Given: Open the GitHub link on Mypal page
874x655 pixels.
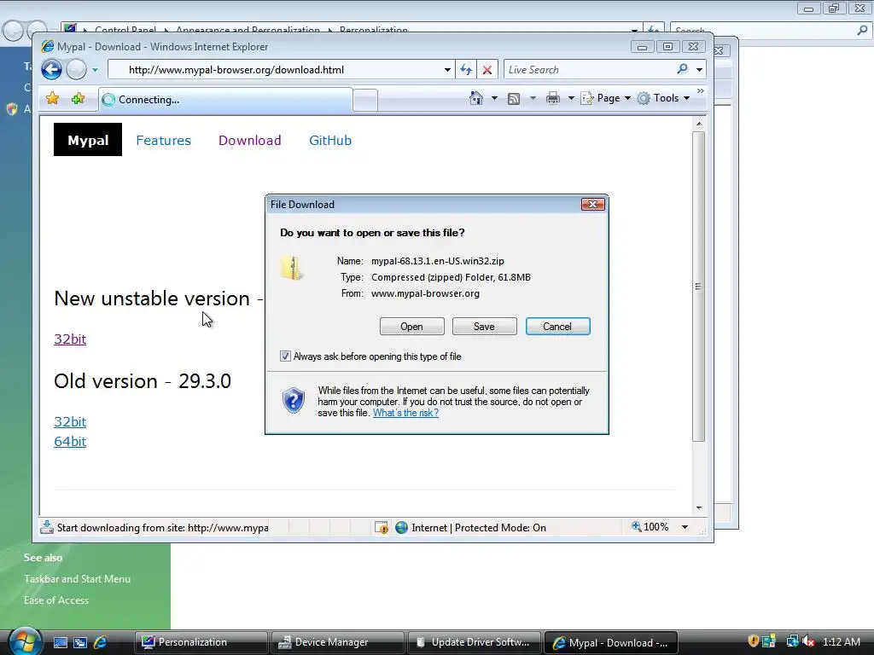Looking at the screenshot, I should (x=330, y=141).
